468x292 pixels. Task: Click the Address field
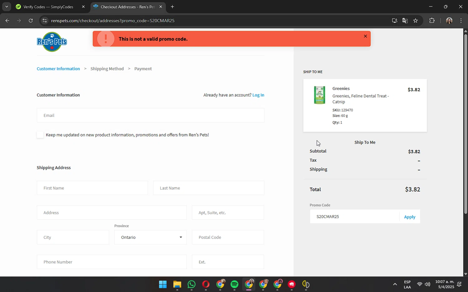point(112,213)
